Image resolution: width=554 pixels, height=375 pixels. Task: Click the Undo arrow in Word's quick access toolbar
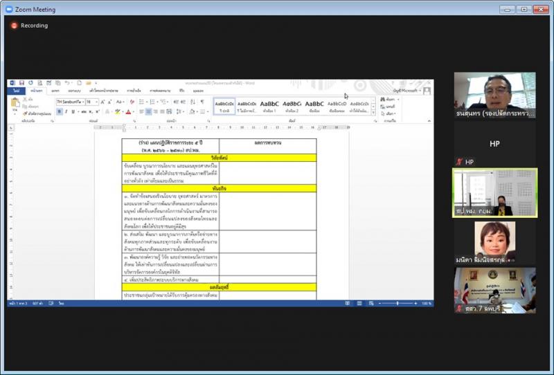pyautogui.click(x=66, y=83)
